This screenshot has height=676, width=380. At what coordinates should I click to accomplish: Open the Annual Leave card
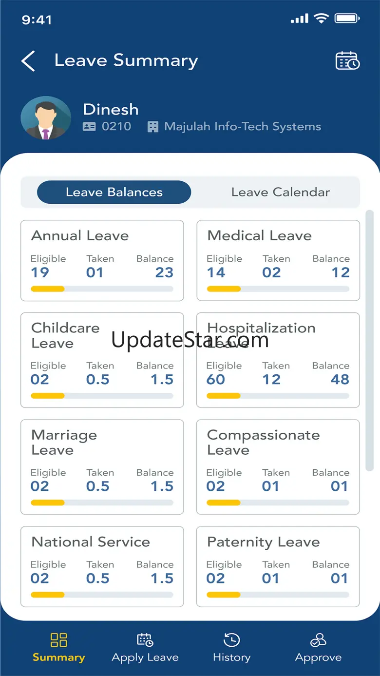coord(102,261)
